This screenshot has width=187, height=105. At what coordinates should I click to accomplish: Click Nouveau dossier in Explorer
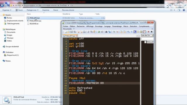(x=68, y=10)
